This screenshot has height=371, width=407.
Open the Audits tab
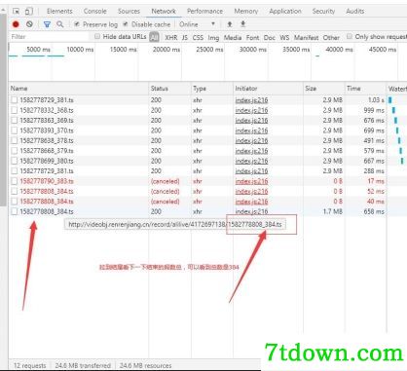coord(354,12)
